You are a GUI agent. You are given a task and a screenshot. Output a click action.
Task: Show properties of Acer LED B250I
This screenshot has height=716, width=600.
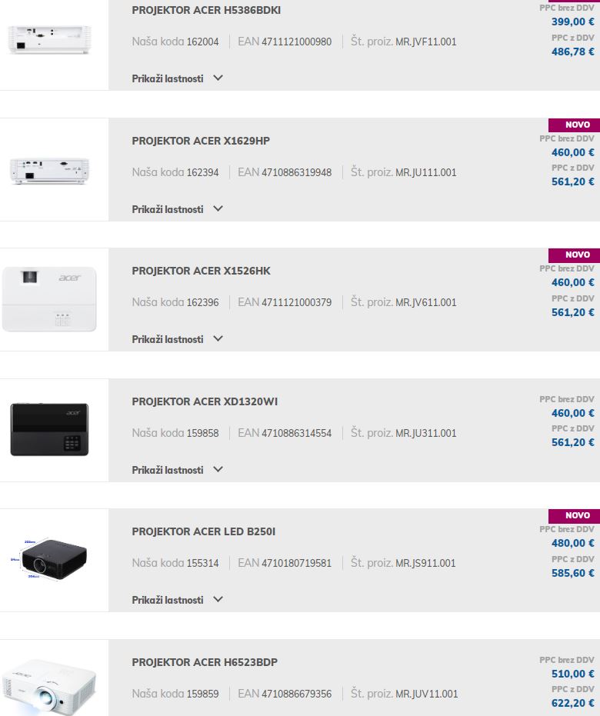tap(177, 600)
